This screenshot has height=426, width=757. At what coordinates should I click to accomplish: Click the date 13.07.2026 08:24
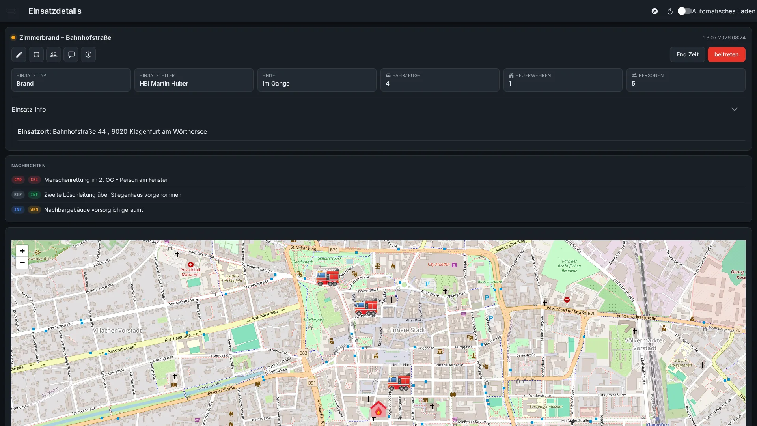[x=724, y=37]
